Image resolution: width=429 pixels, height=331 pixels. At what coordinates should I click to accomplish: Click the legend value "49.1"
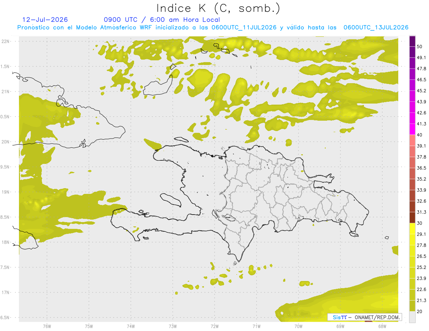coord(421,57)
